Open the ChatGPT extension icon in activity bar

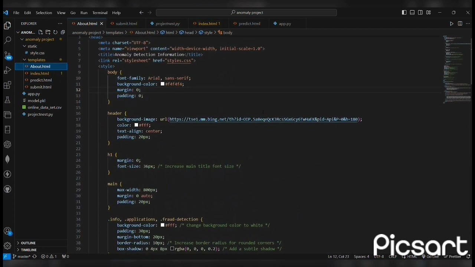tap(7, 145)
